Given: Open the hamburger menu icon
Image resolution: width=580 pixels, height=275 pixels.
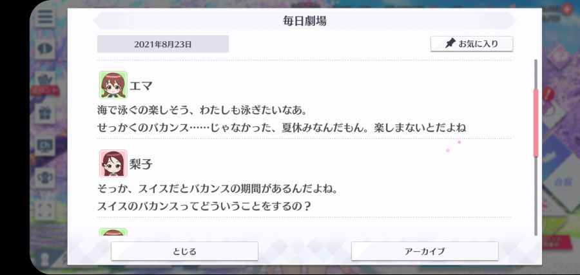Looking at the screenshot, I should click(x=45, y=17).
